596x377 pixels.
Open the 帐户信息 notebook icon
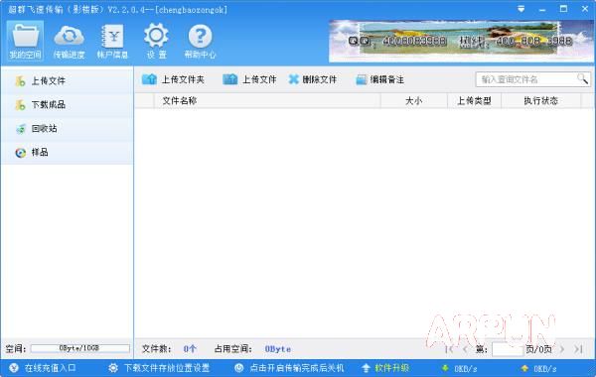pos(112,41)
